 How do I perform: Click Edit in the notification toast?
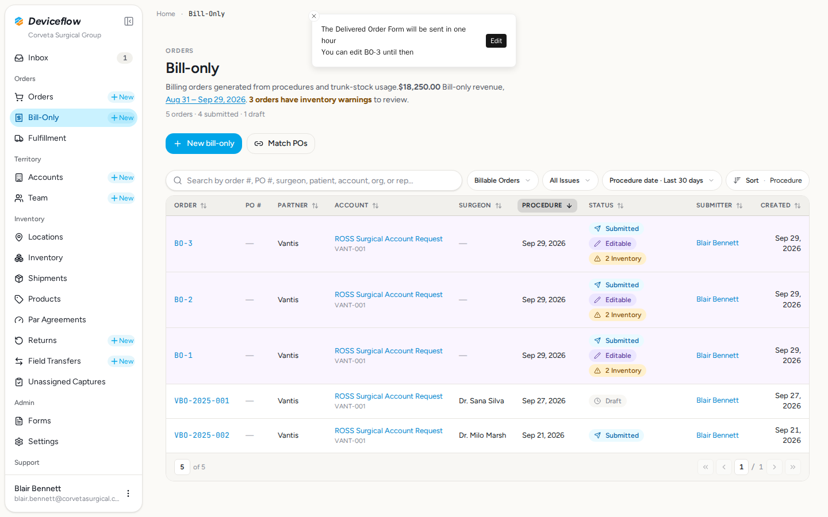(496, 41)
